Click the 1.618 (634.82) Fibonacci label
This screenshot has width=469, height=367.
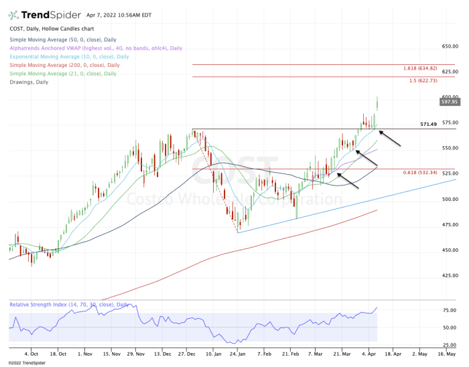(x=420, y=68)
